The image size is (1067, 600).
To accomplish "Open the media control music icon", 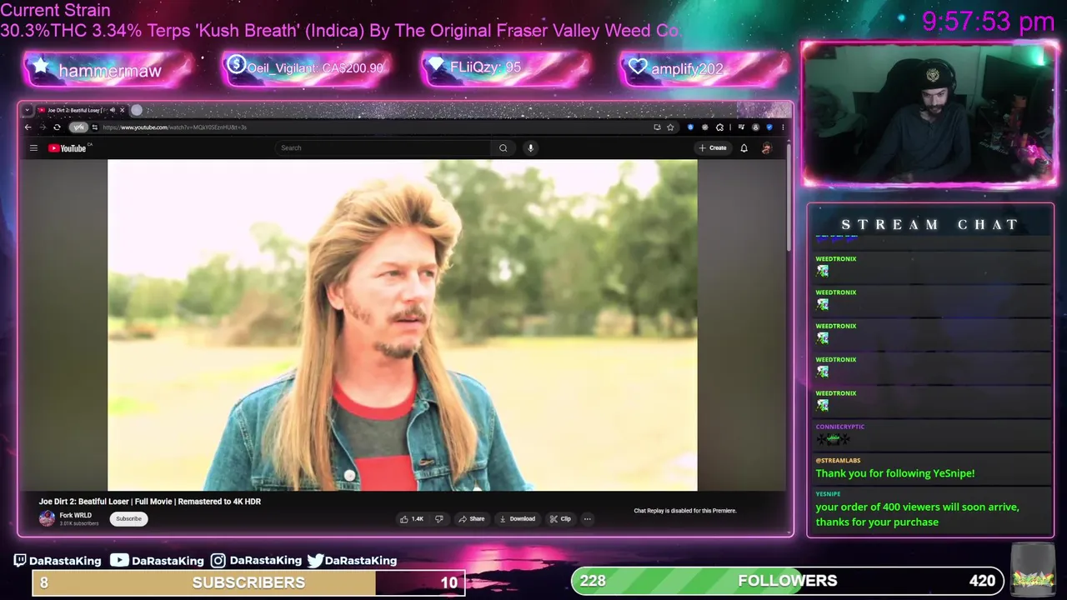I will [741, 127].
